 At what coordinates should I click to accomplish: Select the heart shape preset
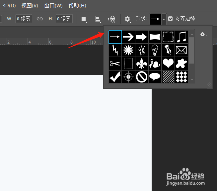[x=168, y=64]
